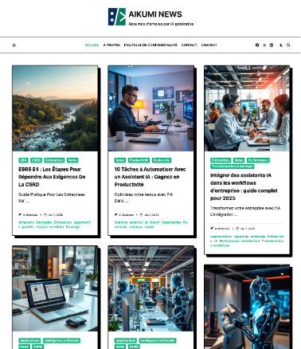
Task: Select Recherche tag on 10 Tâches card
Action: pyautogui.click(x=162, y=160)
